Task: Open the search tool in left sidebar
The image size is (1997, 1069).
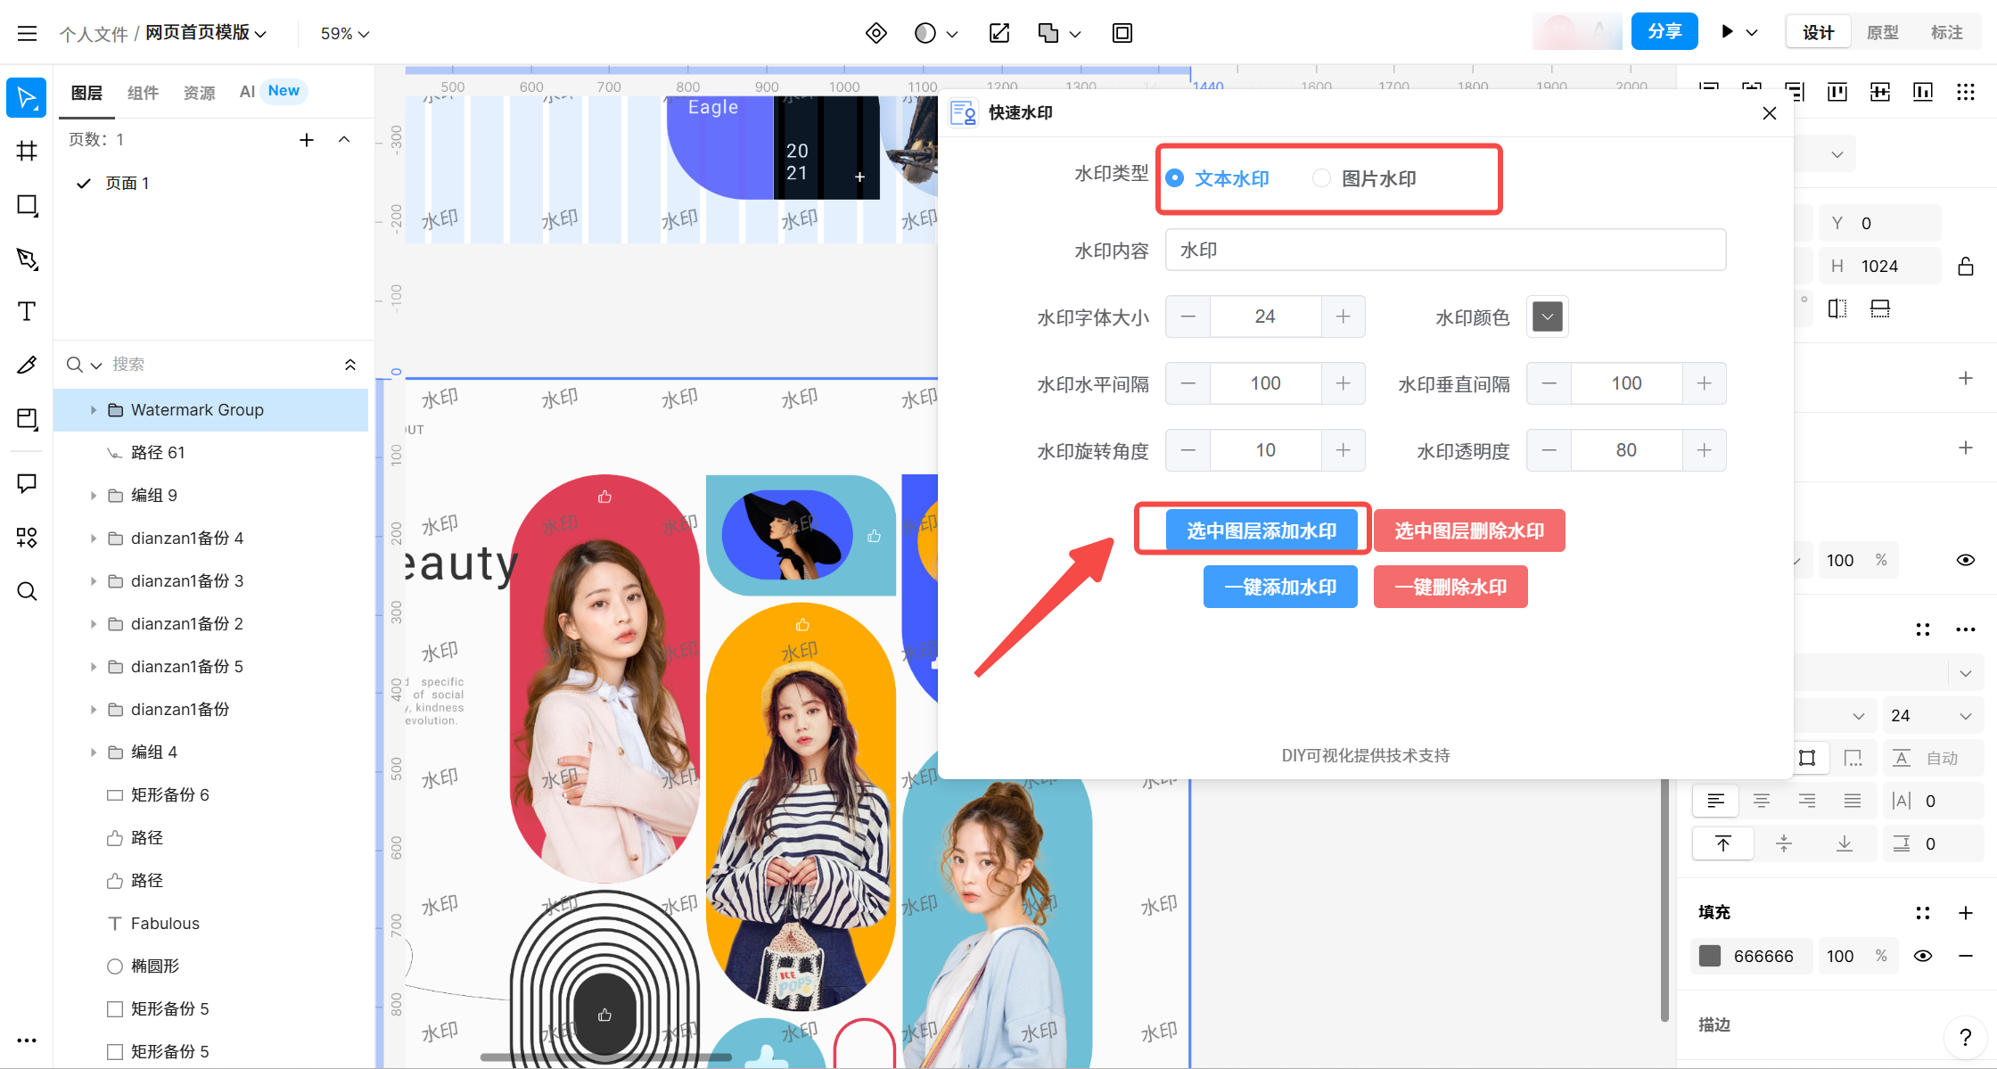Action: 27,591
